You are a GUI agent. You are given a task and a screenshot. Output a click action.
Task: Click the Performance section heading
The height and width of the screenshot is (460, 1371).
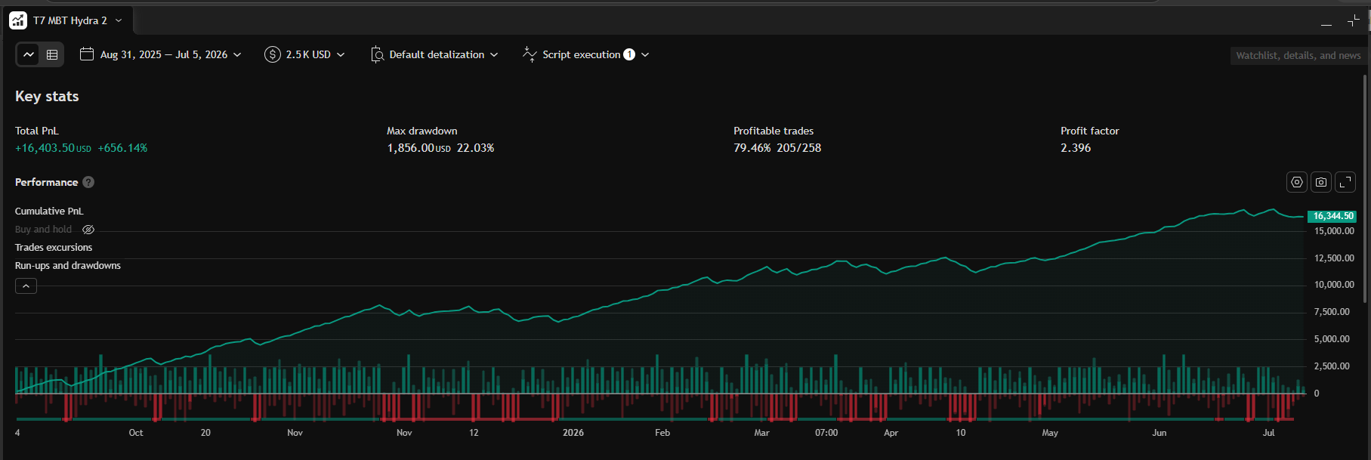(x=46, y=182)
